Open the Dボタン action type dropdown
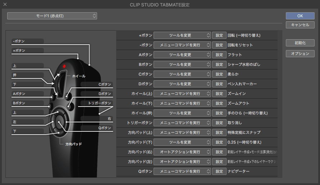The image size is (320, 185). 182,84
